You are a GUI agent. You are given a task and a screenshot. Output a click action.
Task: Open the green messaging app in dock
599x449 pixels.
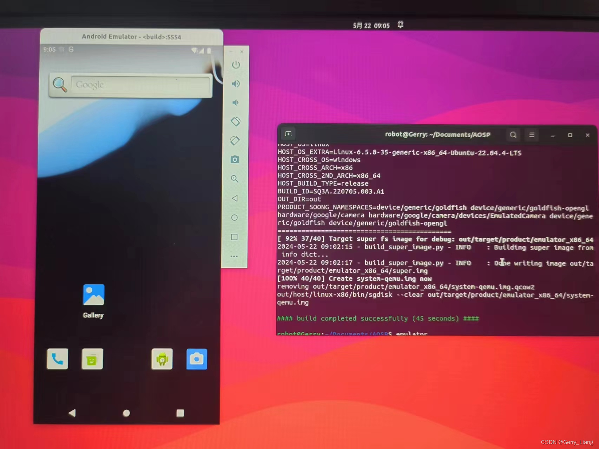tap(92, 359)
